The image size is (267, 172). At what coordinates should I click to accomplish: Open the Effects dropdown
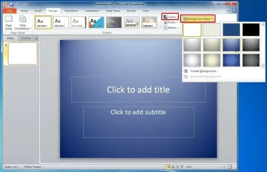[172, 28]
